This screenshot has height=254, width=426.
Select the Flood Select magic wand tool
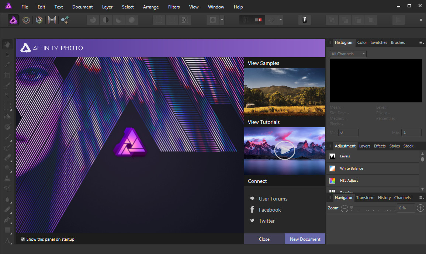(7, 95)
